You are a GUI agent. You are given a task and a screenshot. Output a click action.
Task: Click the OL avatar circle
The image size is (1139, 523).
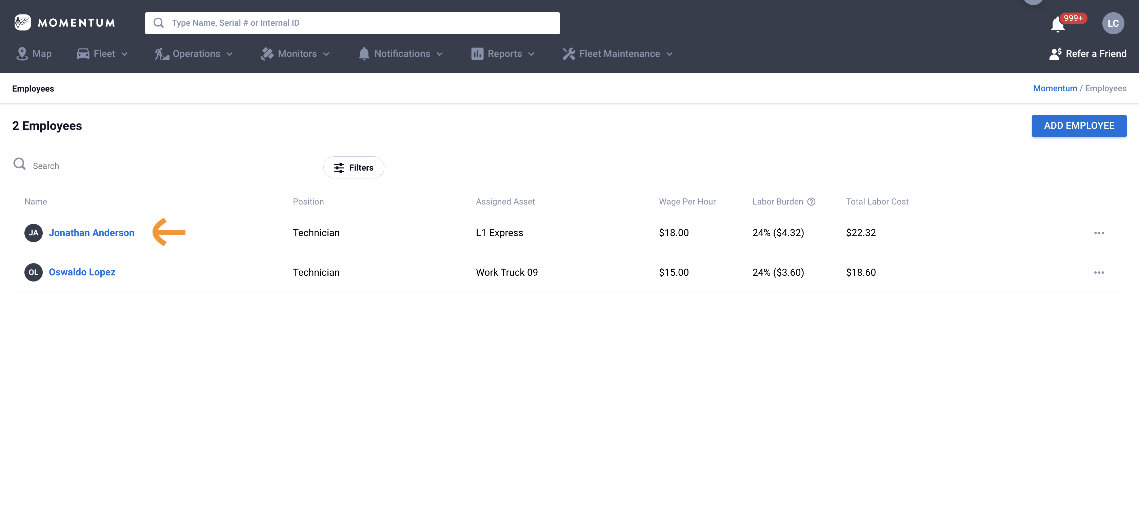(x=33, y=273)
